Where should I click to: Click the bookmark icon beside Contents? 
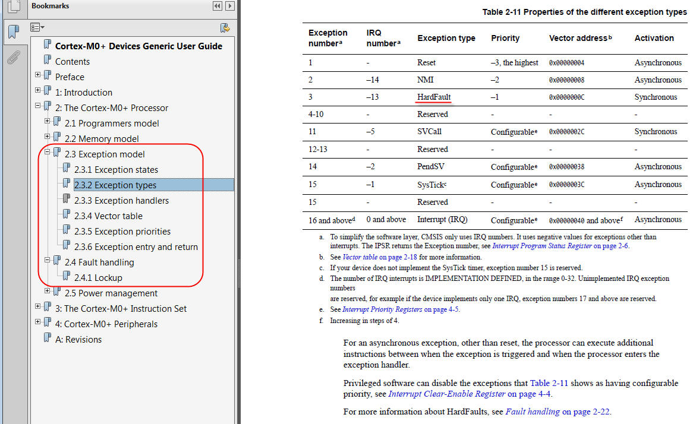point(48,59)
